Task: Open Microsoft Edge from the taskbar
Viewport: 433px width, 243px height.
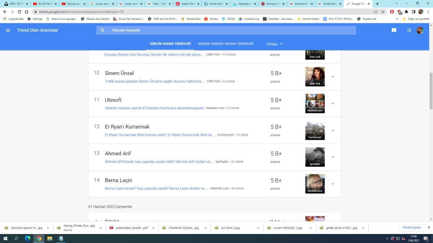Action: [27, 238]
